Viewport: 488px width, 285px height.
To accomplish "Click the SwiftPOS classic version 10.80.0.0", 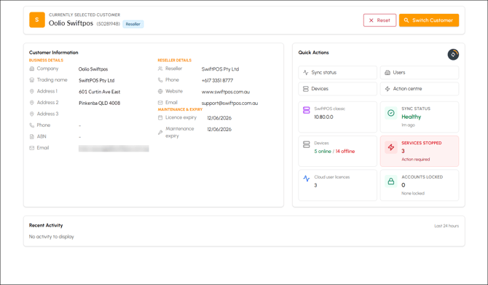I will pos(323,117).
